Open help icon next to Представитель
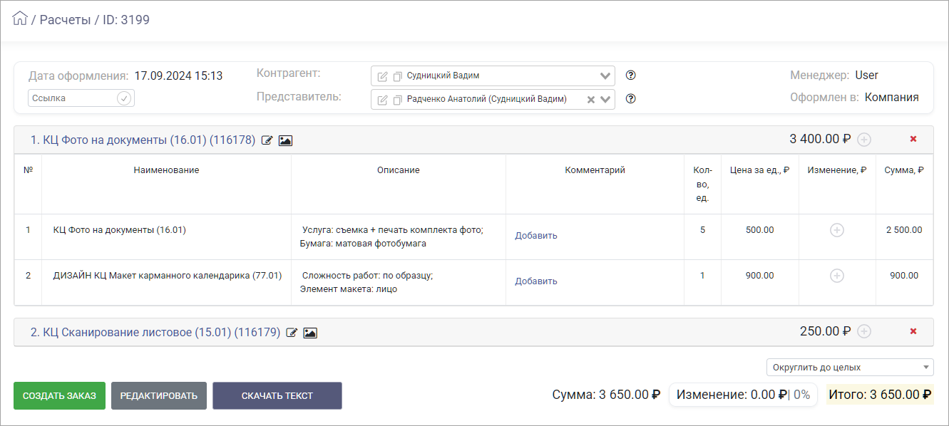The image size is (949, 426). coord(630,99)
